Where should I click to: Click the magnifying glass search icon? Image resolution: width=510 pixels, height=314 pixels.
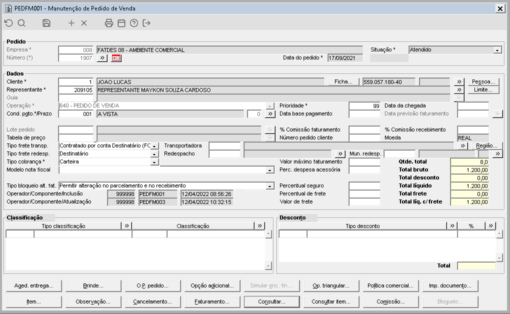tap(21, 23)
